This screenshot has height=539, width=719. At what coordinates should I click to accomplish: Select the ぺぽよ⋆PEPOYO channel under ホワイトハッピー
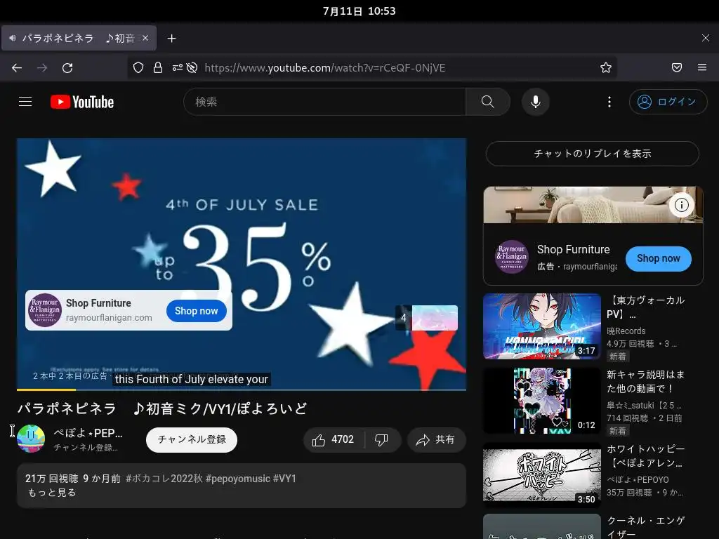click(638, 479)
